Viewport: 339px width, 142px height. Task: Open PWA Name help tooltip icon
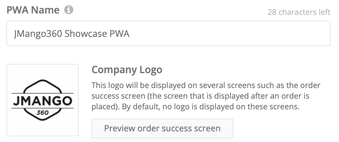tap(69, 10)
